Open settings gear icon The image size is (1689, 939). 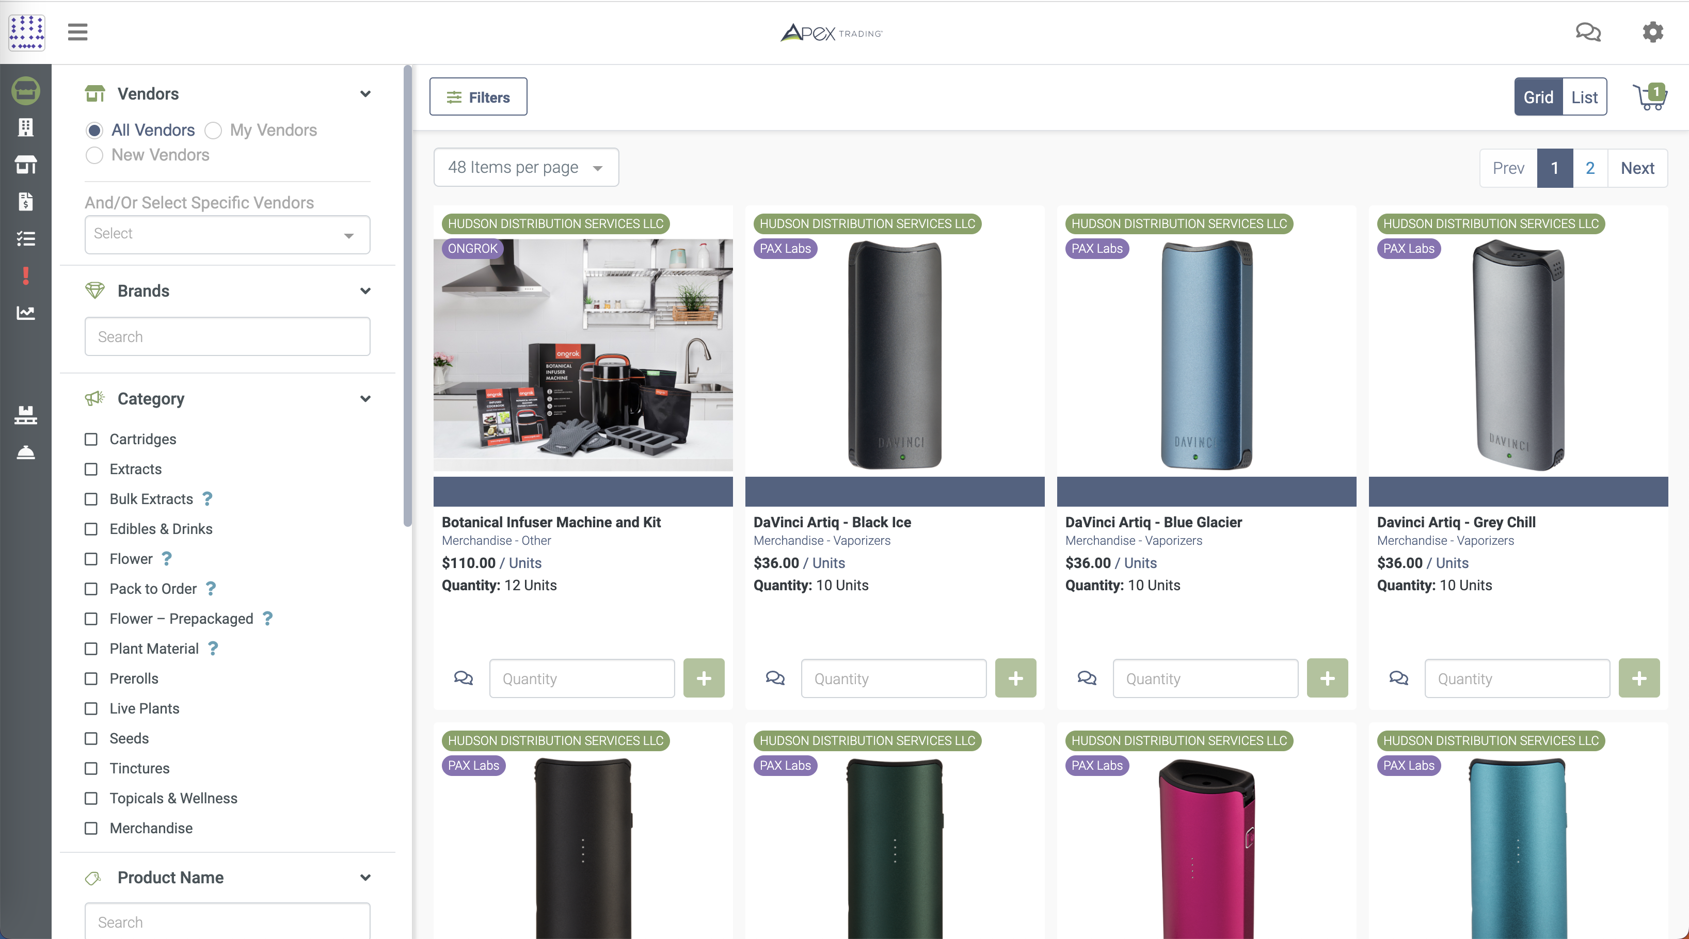click(1652, 32)
